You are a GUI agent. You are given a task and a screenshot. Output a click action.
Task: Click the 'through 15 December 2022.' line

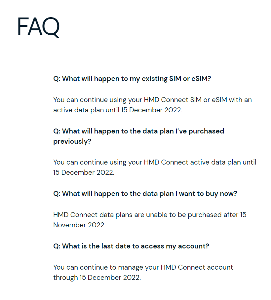coord(97,278)
